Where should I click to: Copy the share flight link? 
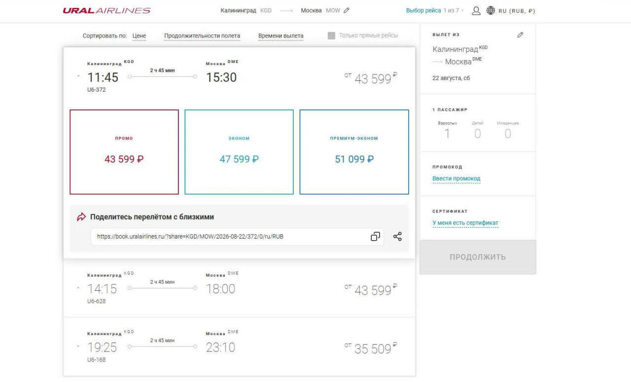pos(375,237)
